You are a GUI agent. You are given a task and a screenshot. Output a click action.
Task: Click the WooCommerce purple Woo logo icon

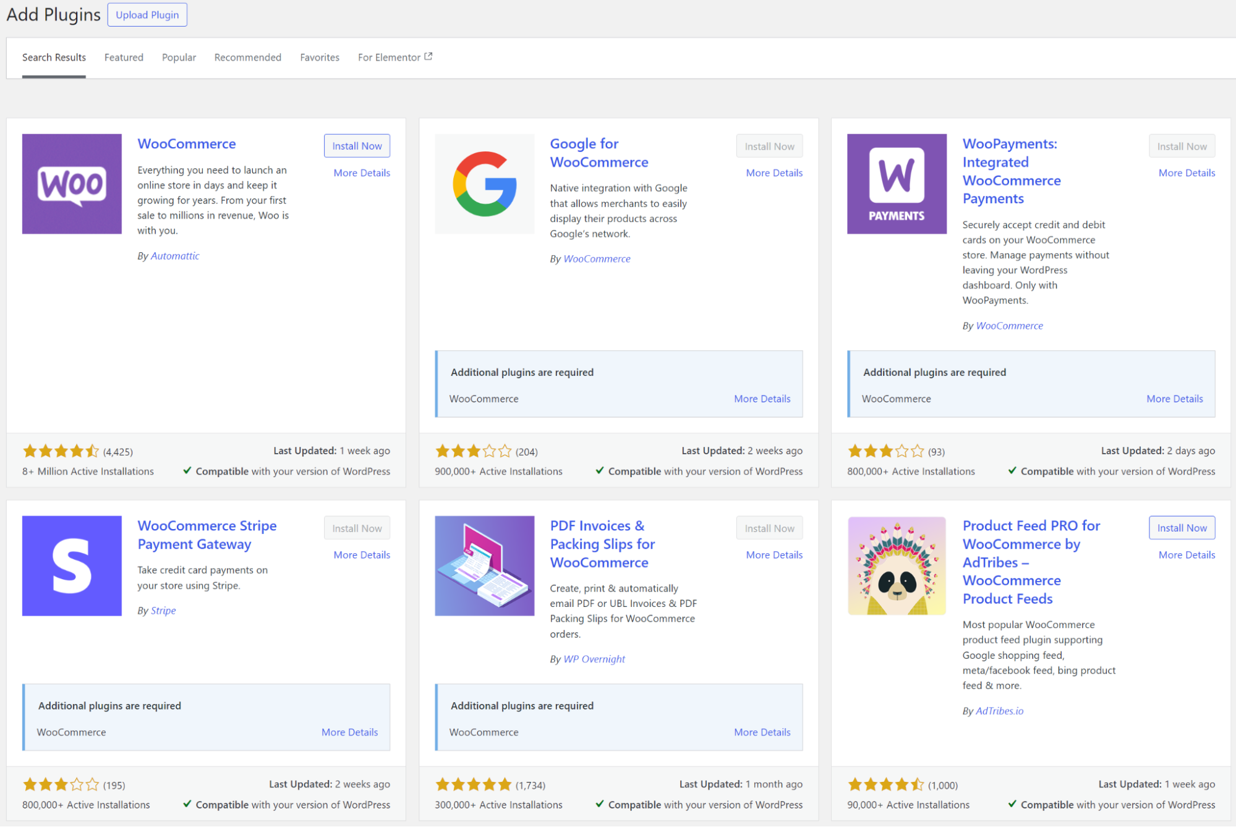click(x=72, y=184)
